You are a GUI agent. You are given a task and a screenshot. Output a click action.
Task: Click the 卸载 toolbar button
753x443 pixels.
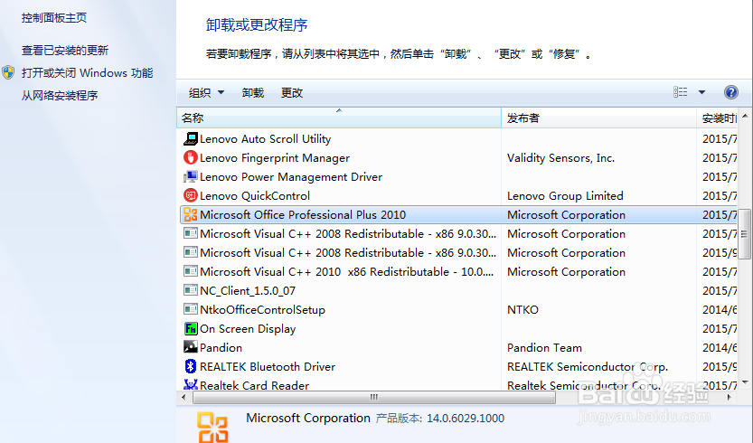pos(253,93)
